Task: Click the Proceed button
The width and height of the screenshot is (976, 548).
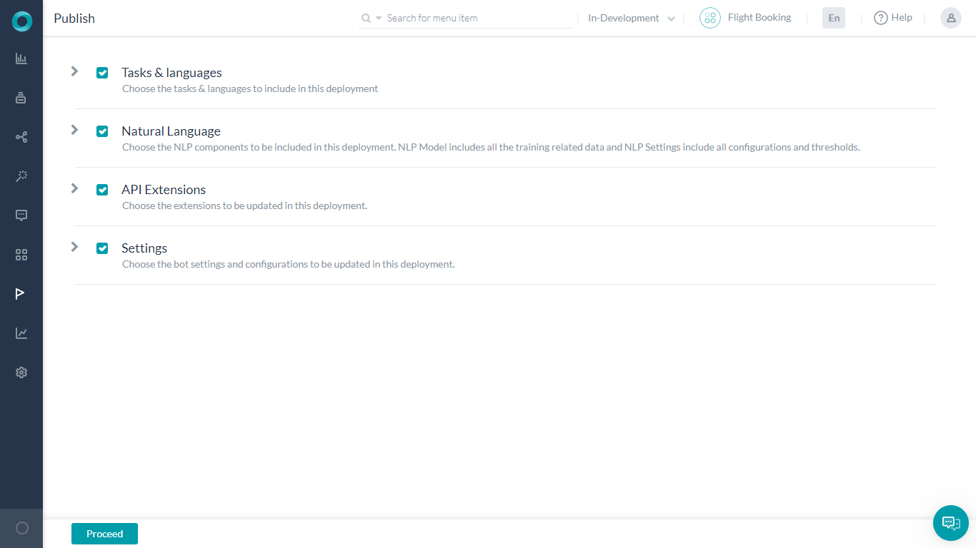Action: point(104,533)
